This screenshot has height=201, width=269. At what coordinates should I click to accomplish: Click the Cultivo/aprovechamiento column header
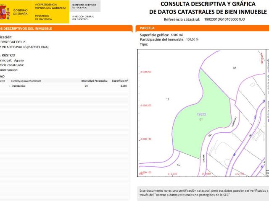click(26, 80)
